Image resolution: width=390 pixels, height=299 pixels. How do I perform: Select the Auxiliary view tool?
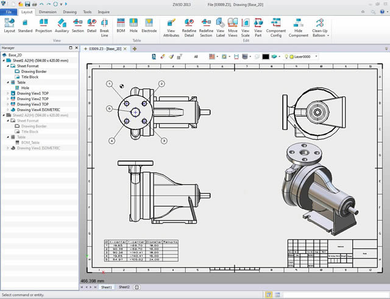point(62,24)
